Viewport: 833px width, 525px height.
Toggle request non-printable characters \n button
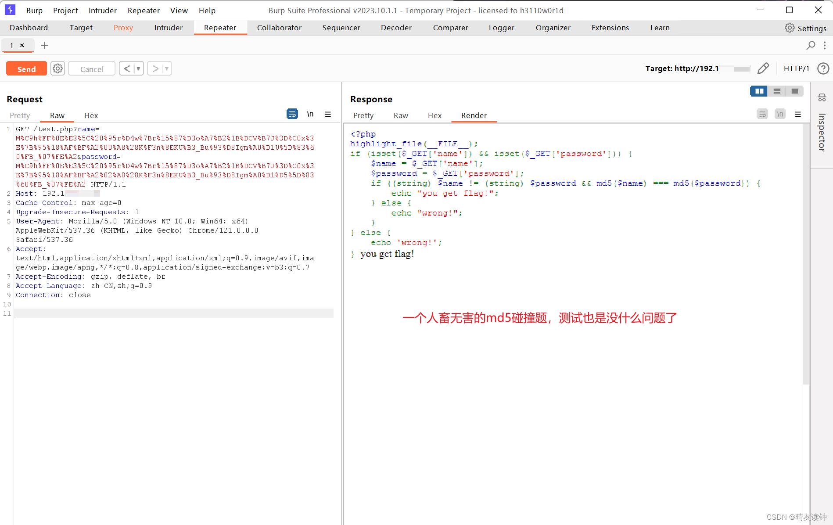tap(310, 114)
